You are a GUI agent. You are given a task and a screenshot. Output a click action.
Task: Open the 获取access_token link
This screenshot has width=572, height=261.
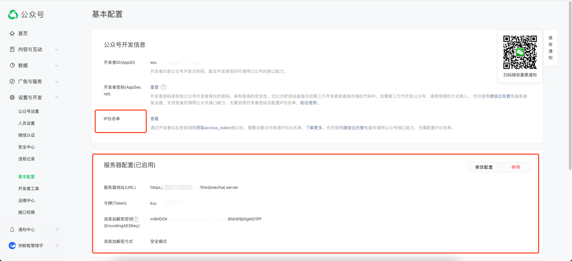pos(214,128)
